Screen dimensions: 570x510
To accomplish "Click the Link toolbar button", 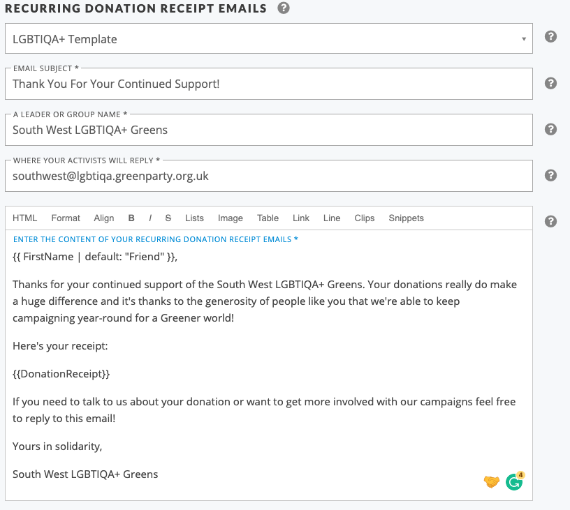I will (301, 218).
